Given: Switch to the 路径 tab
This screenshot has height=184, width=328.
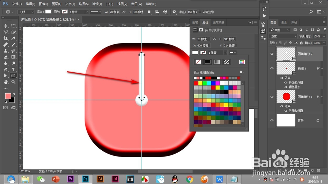Looking at the screenshot, I should coord(294,22).
